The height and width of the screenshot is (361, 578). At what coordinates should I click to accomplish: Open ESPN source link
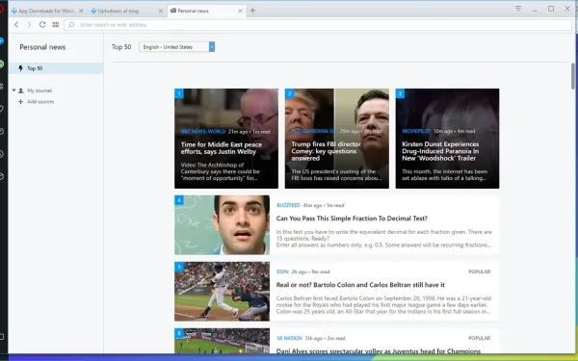point(282,271)
